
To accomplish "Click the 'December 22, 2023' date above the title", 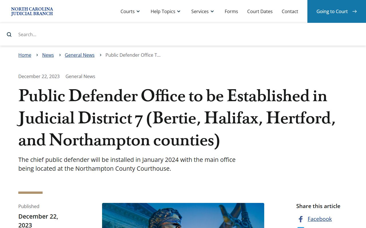I will [39, 76].
